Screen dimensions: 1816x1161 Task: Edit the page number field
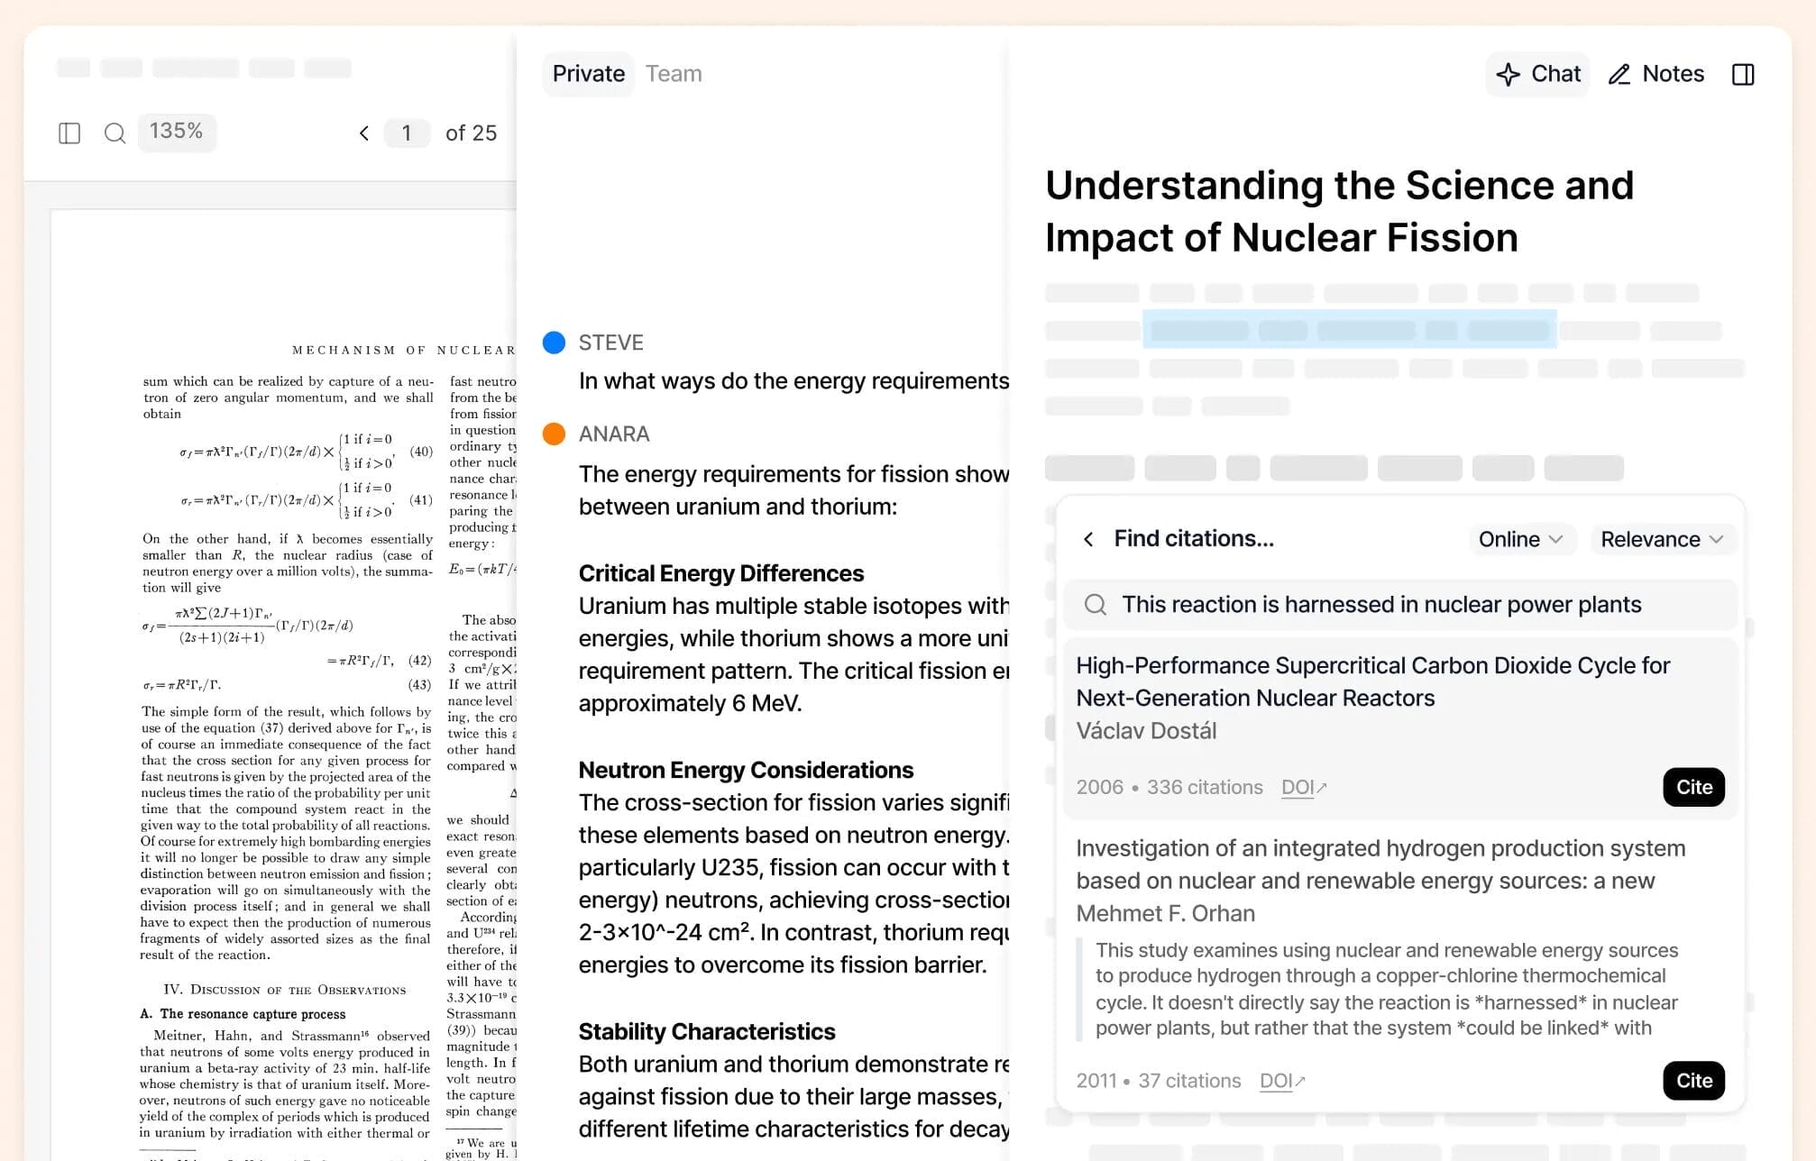pos(408,133)
